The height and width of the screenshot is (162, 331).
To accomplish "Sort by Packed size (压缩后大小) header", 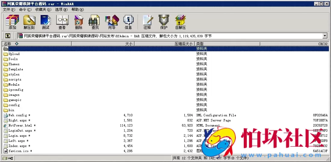I will click(x=164, y=44).
